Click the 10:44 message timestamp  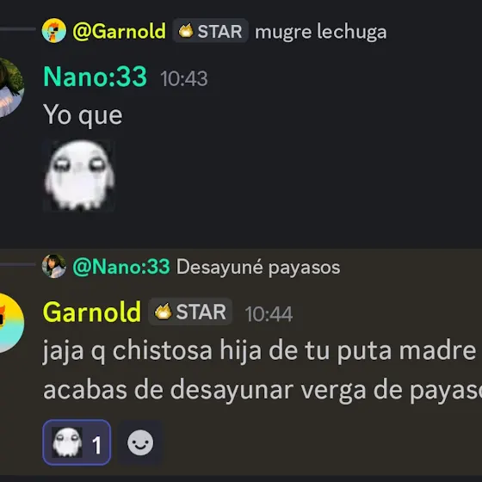(269, 314)
